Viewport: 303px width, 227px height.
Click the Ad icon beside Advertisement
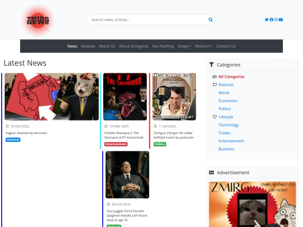(x=212, y=173)
